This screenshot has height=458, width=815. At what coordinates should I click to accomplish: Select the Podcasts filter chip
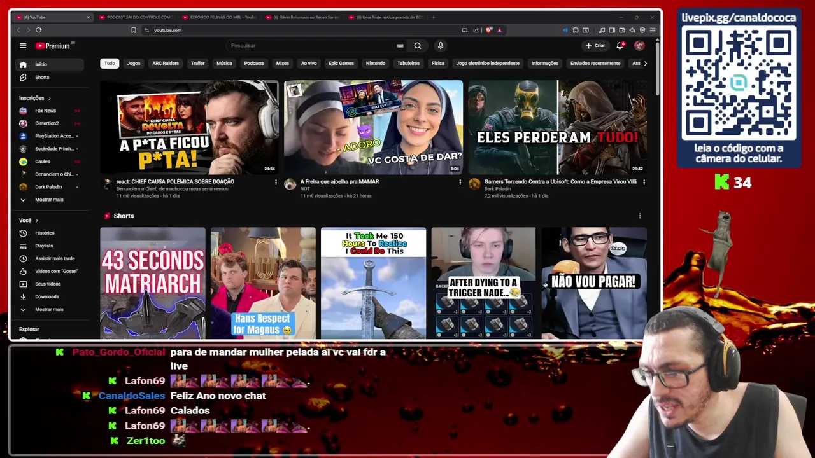[254, 64]
